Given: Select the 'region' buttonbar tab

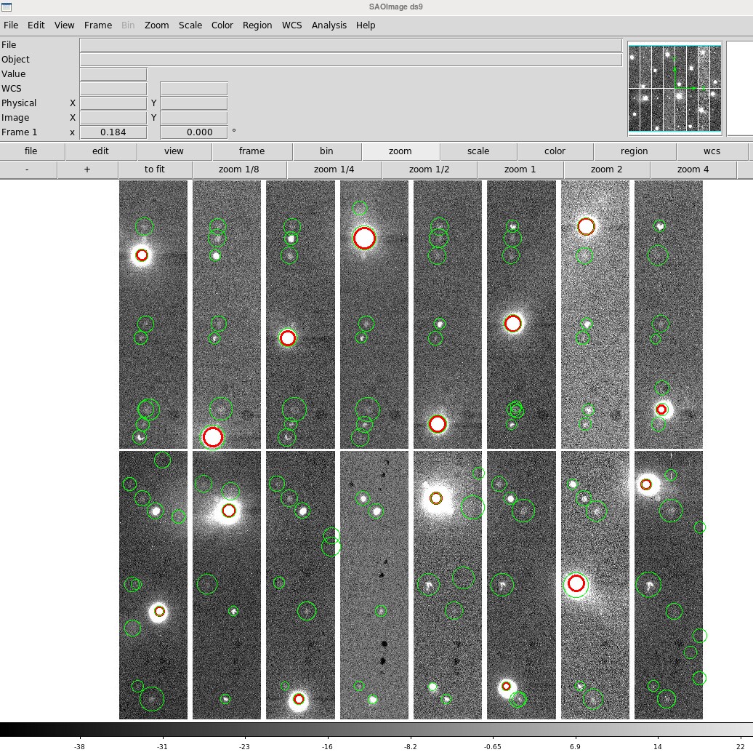Looking at the screenshot, I should coord(634,151).
